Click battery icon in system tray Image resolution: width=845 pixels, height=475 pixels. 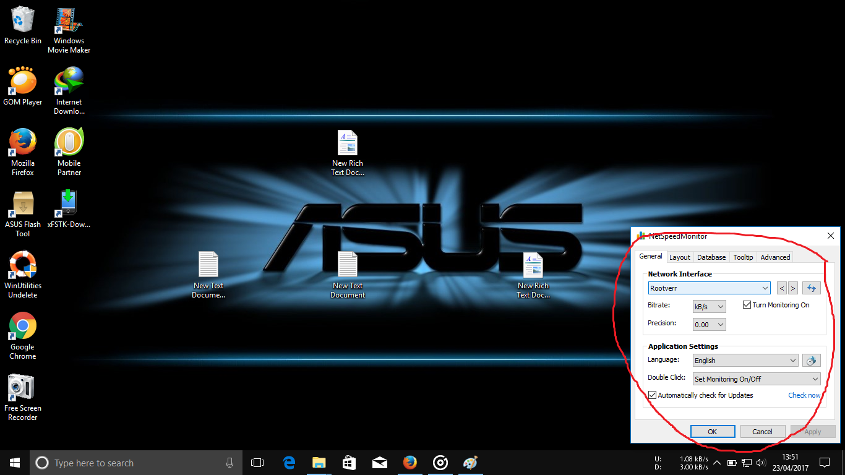[x=732, y=463]
